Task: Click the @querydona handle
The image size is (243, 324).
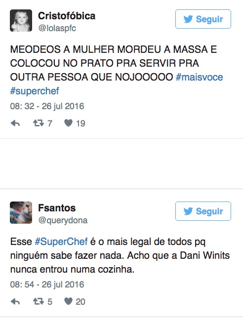Action: pyautogui.click(x=63, y=220)
